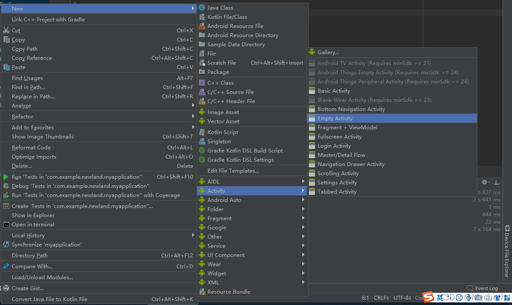Viewport: 512px width, 305px height.
Task: Click the Copy icon in context menu
Action: coord(6,39)
